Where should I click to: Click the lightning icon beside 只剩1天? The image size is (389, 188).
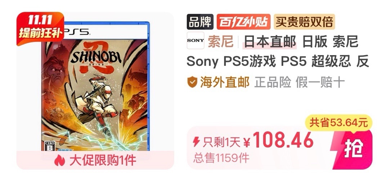point(196,142)
